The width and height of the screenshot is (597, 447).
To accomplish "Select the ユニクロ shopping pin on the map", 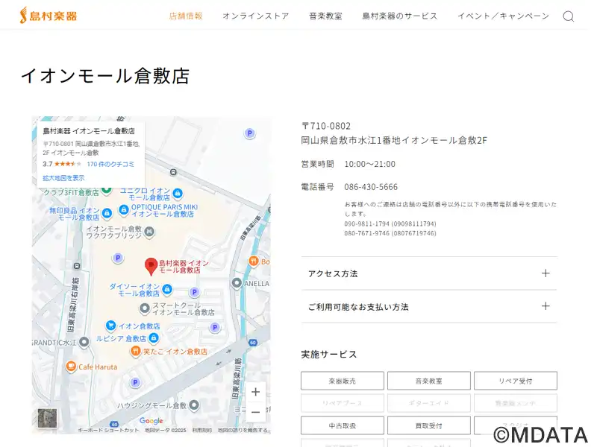I will pos(177,194).
